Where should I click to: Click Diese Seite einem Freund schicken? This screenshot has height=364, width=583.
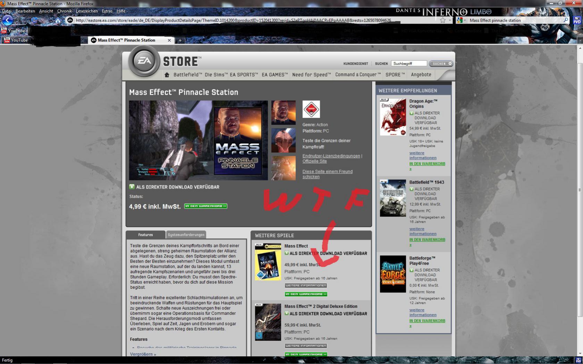pyautogui.click(x=327, y=174)
